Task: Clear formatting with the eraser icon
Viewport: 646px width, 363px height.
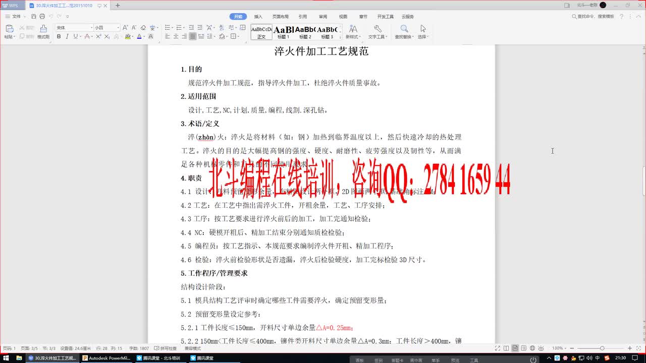Action: tap(143, 28)
